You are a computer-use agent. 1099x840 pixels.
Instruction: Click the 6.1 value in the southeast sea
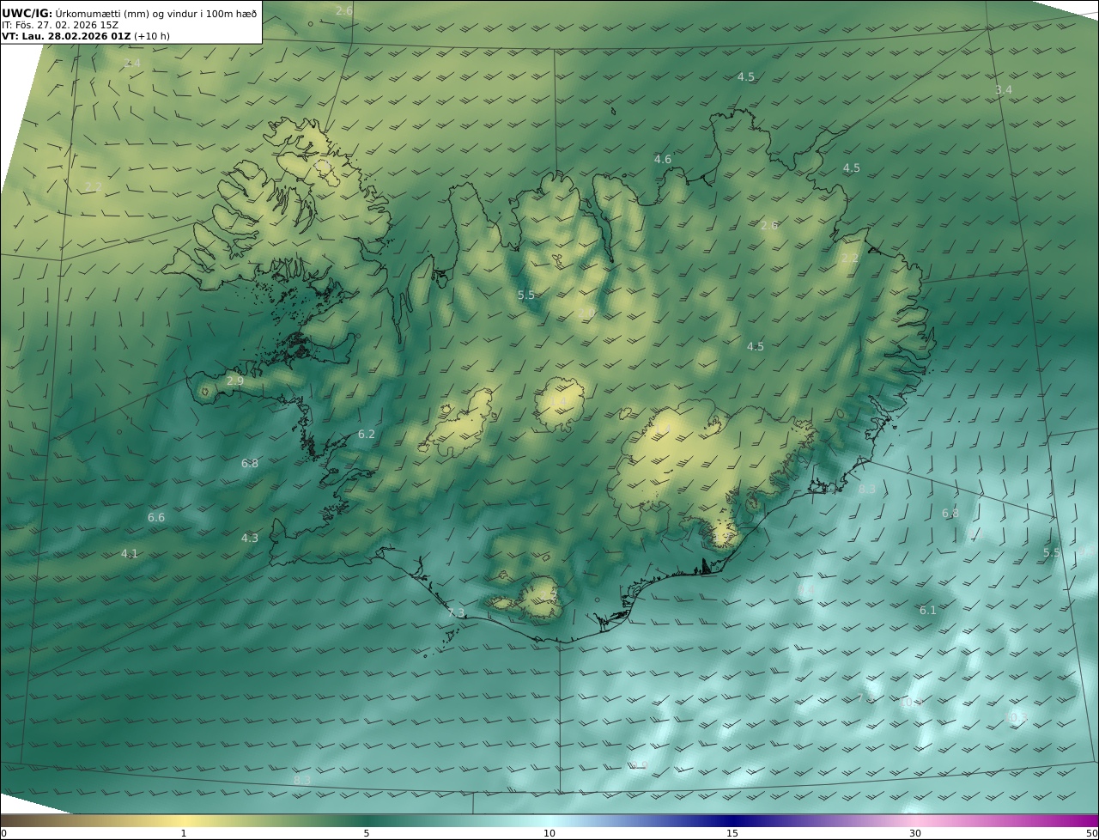(x=928, y=611)
